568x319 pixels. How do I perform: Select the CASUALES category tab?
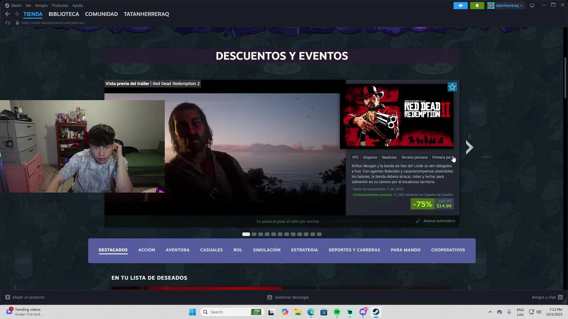click(x=211, y=250)
